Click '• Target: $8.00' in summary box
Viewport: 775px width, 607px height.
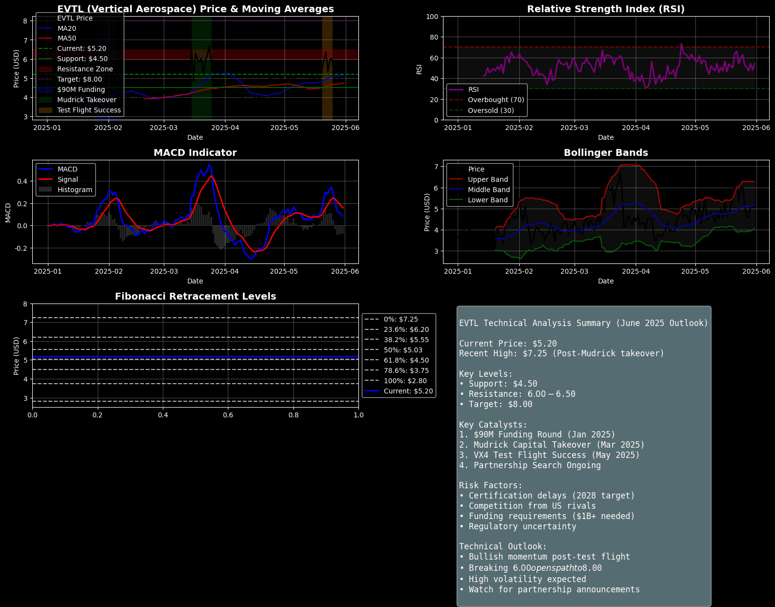coord(496,404)
